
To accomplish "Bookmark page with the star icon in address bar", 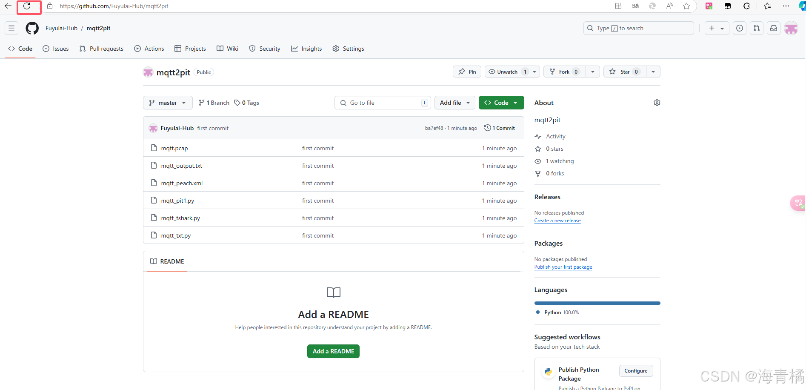I will pyautogui.click(x=686, y=6).
